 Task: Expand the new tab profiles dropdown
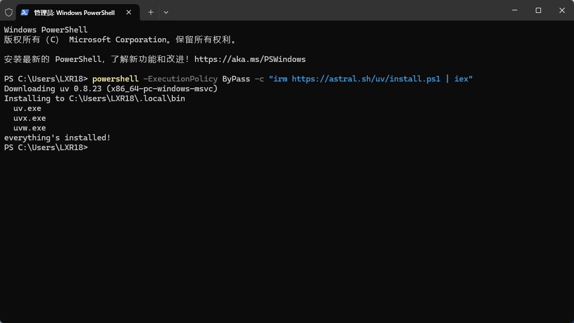tap(166, 12)
